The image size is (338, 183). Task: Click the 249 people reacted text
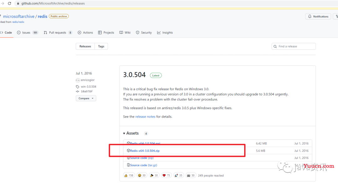coord(211,175)
